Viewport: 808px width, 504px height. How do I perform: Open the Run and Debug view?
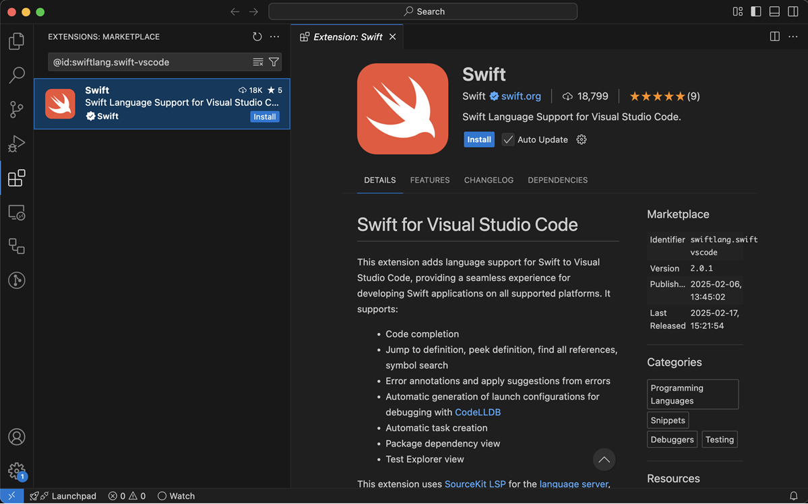click(16, 144)
